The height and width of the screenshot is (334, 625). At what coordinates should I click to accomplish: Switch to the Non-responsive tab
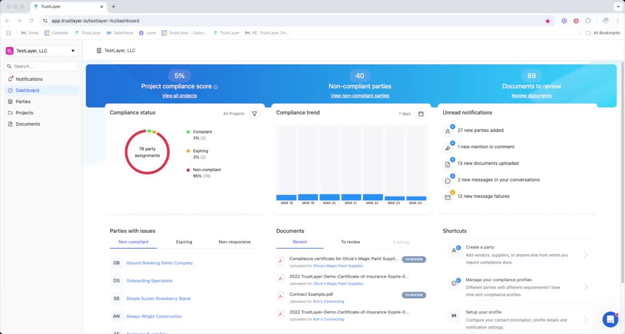coord(235,242)
